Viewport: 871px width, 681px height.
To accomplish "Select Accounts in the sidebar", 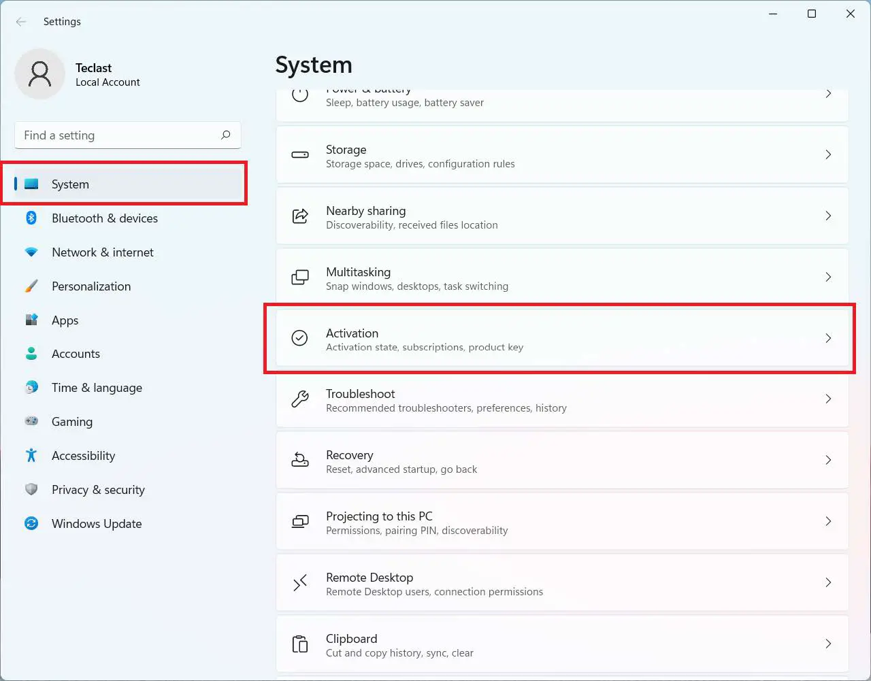I will tap(76, 354).
